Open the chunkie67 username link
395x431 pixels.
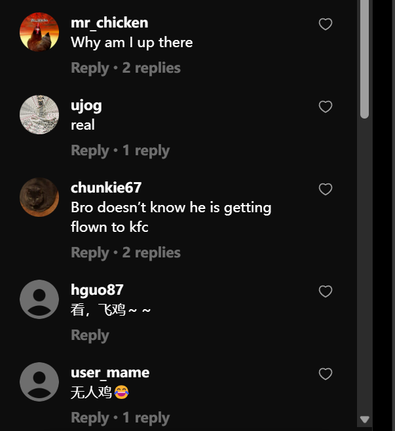(x=106, y=188)
